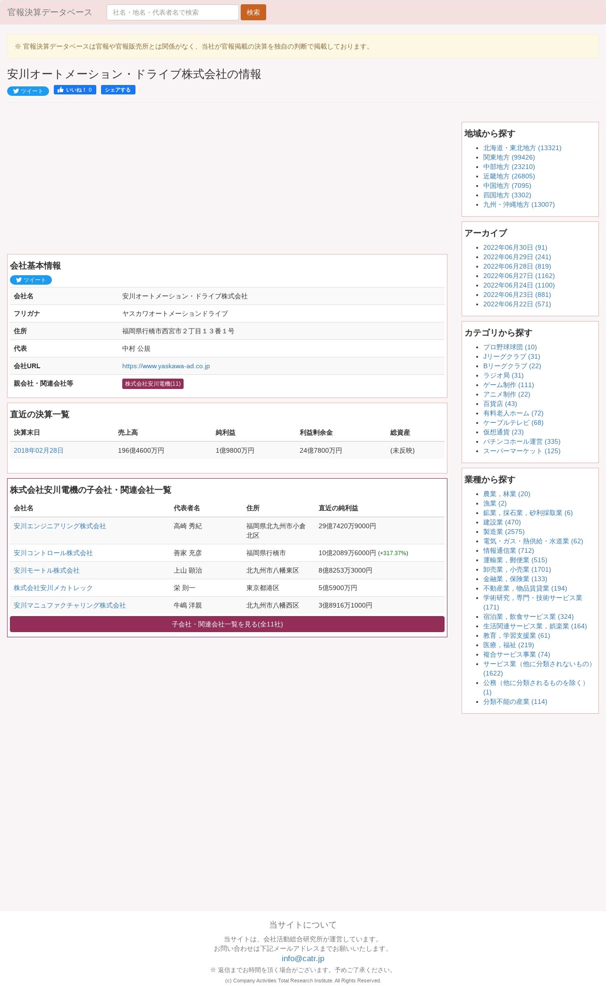Browse 近畿地方 (26805) region
Screen dimensions: 606x989
coord(509,176)
